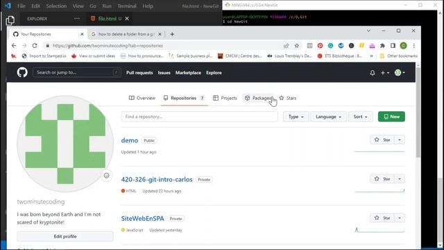
Task: Switch to the Packages profile tab
Action: click(258, 98)
